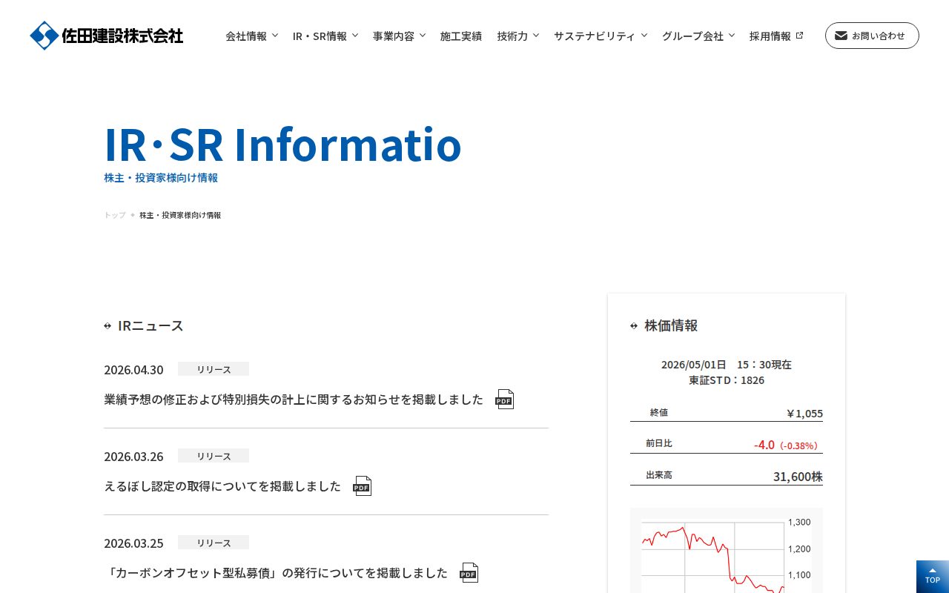Click envelope icon in お問い合わせ button
The image size is (949, 593).
point(841,36)
